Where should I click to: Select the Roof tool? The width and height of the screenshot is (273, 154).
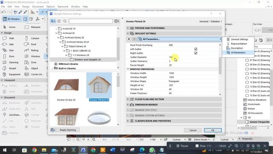click(x=30, y=44)
